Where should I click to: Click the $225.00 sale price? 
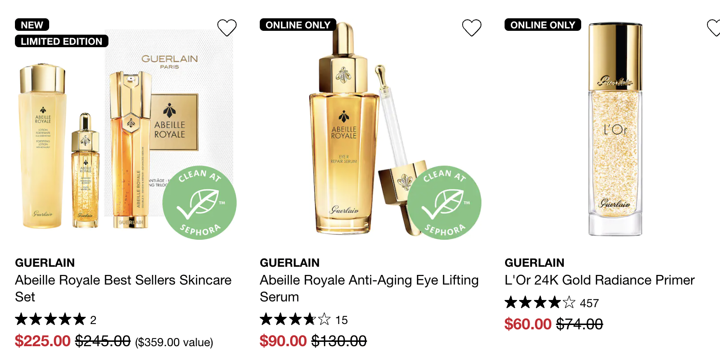[x=43, y=341]
